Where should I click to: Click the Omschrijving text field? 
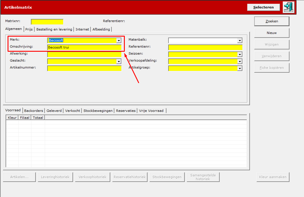pos(84,47)
